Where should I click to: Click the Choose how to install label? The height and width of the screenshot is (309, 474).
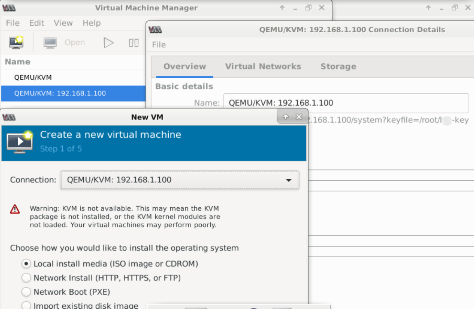124,248
